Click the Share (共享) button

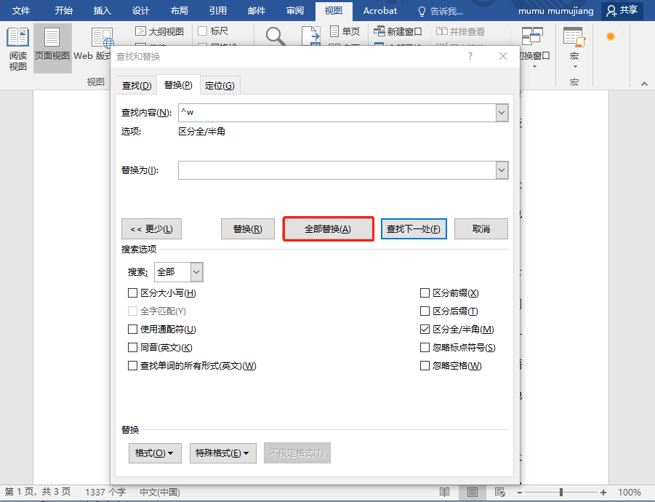point(622,10)
